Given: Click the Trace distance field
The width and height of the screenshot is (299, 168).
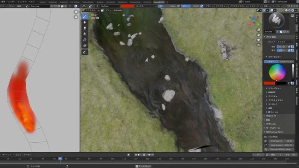Looking at the screenshot, I should [x=281, y=145].
